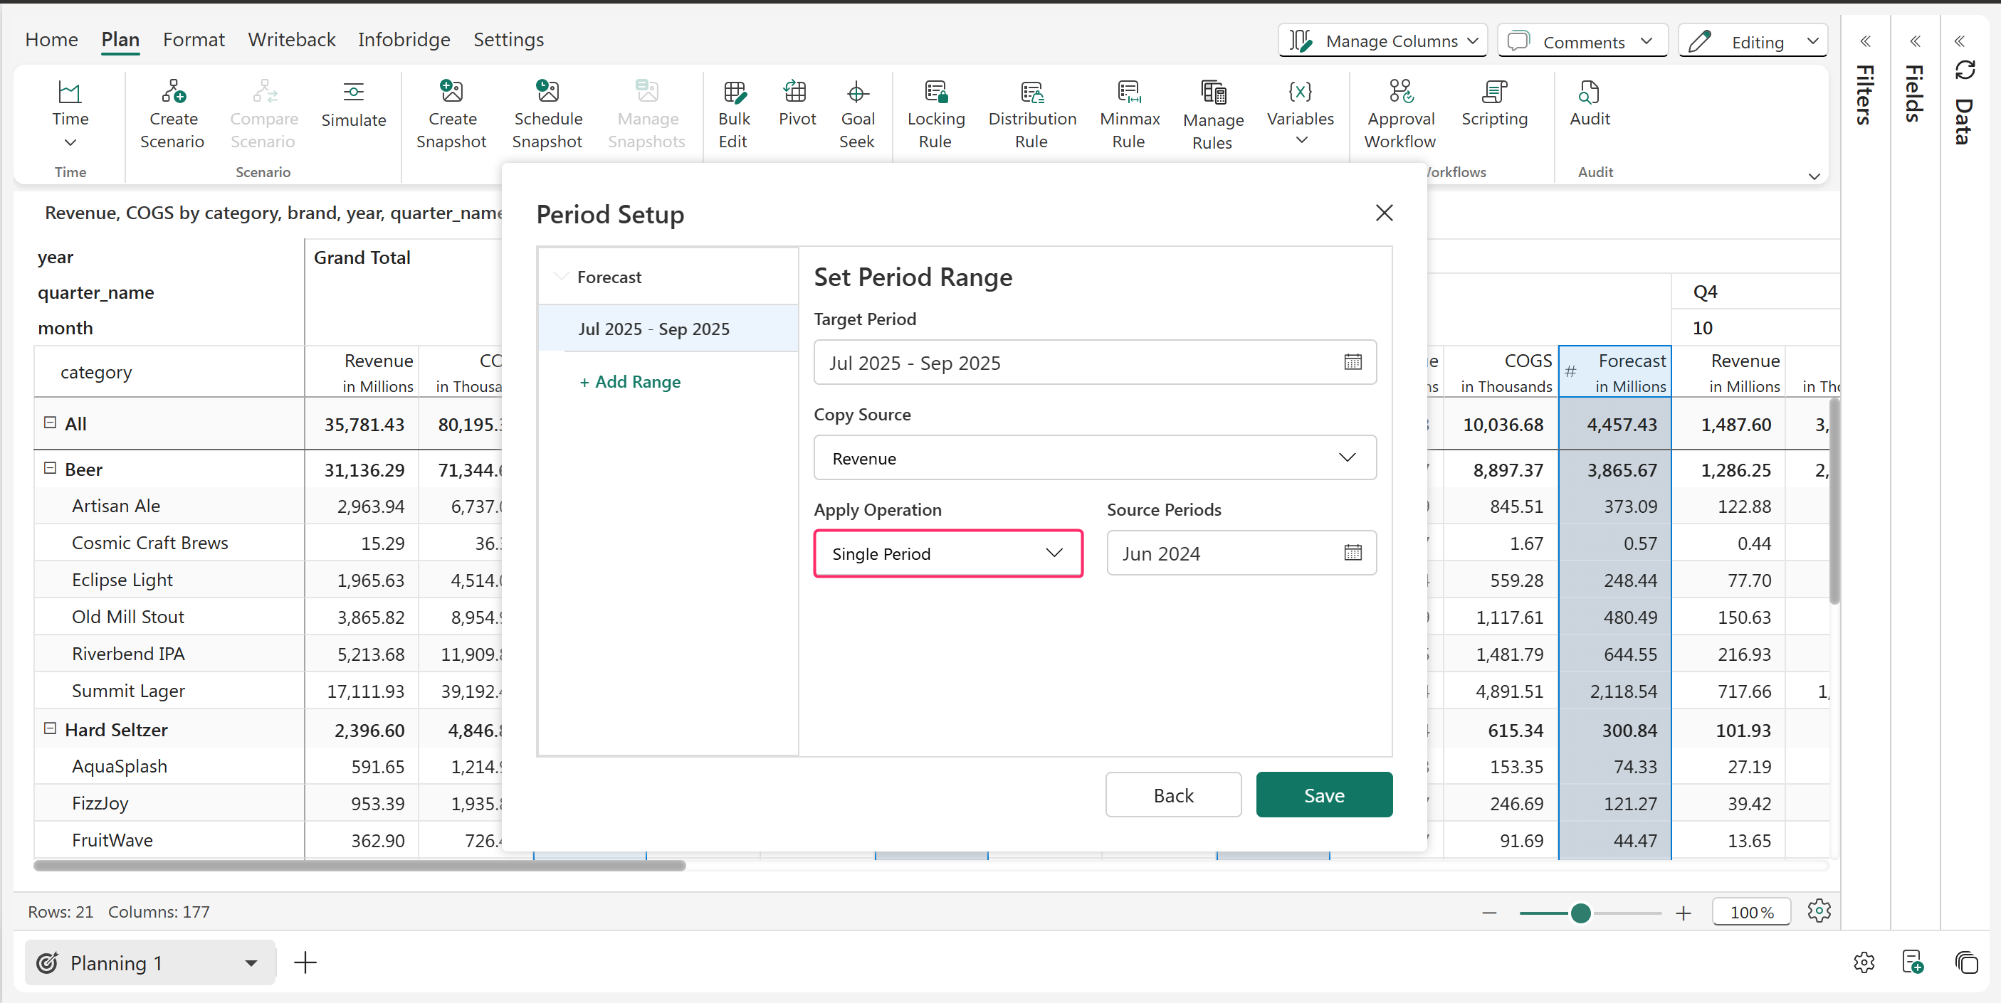
Task: Open the Goal Seek tool
Action: pyautogui.click(x=857, y=92)
